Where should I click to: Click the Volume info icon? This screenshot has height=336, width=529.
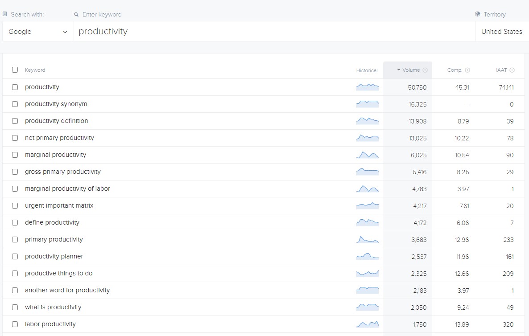[425, 70]
